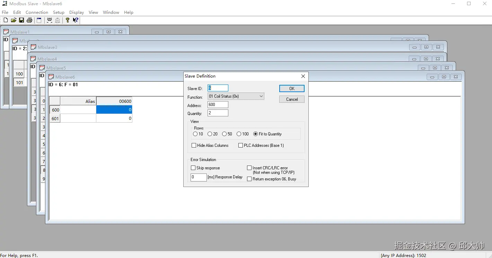Click the Print toolbar icon
Screen dimensions: 492x258
[29, 20]
